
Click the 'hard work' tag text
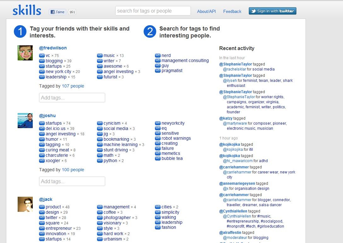coord(113,234)
